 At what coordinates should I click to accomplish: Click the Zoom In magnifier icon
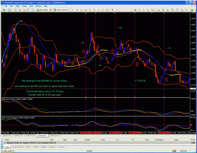(x=173, y=10)
